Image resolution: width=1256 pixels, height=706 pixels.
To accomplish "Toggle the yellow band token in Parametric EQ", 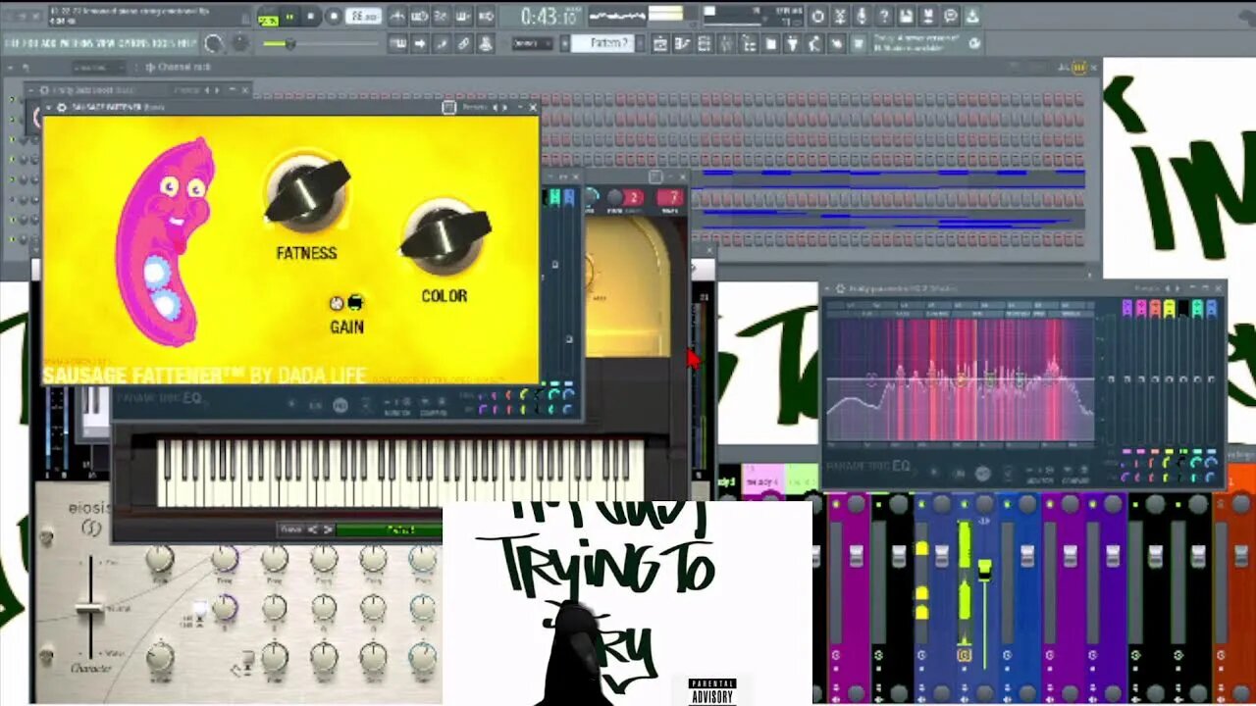I will (1169, 308).
